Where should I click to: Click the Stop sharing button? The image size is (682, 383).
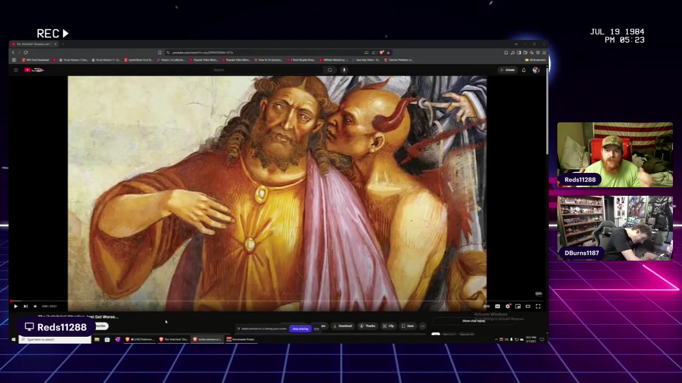pyautogui.click(x=300, y=329)
